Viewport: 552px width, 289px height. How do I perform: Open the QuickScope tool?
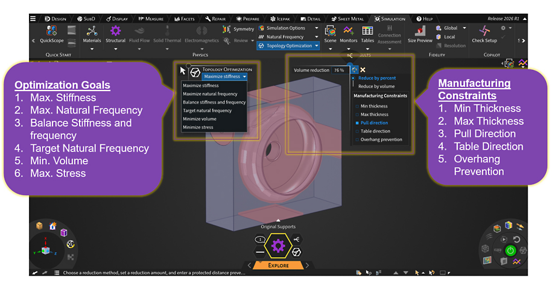coord(51,34)
